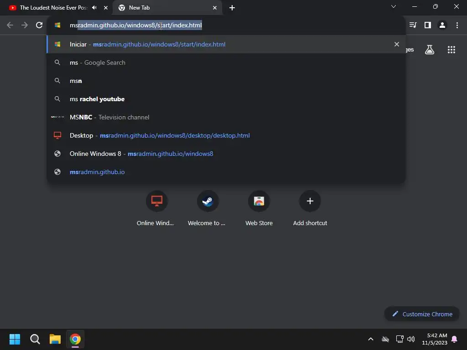Open the network display tray icon
Viewport: 467px width, 350px height.
point(400,339)
